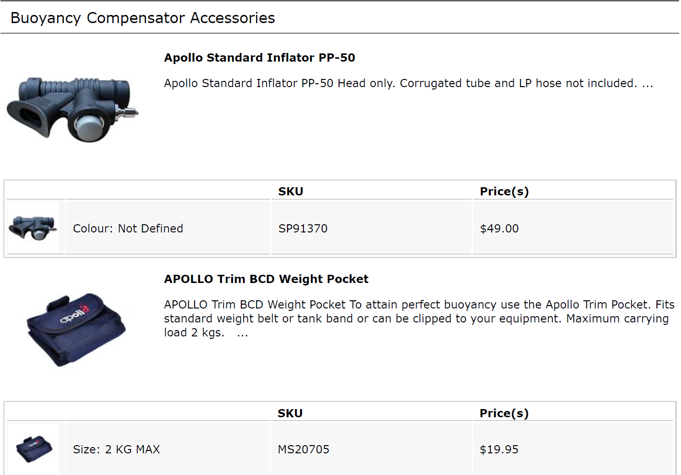Click the APOLLO Trim BCD Weight Pocket title
The height and width of the screenshot is (475, 681).
(x=266, y=279)
